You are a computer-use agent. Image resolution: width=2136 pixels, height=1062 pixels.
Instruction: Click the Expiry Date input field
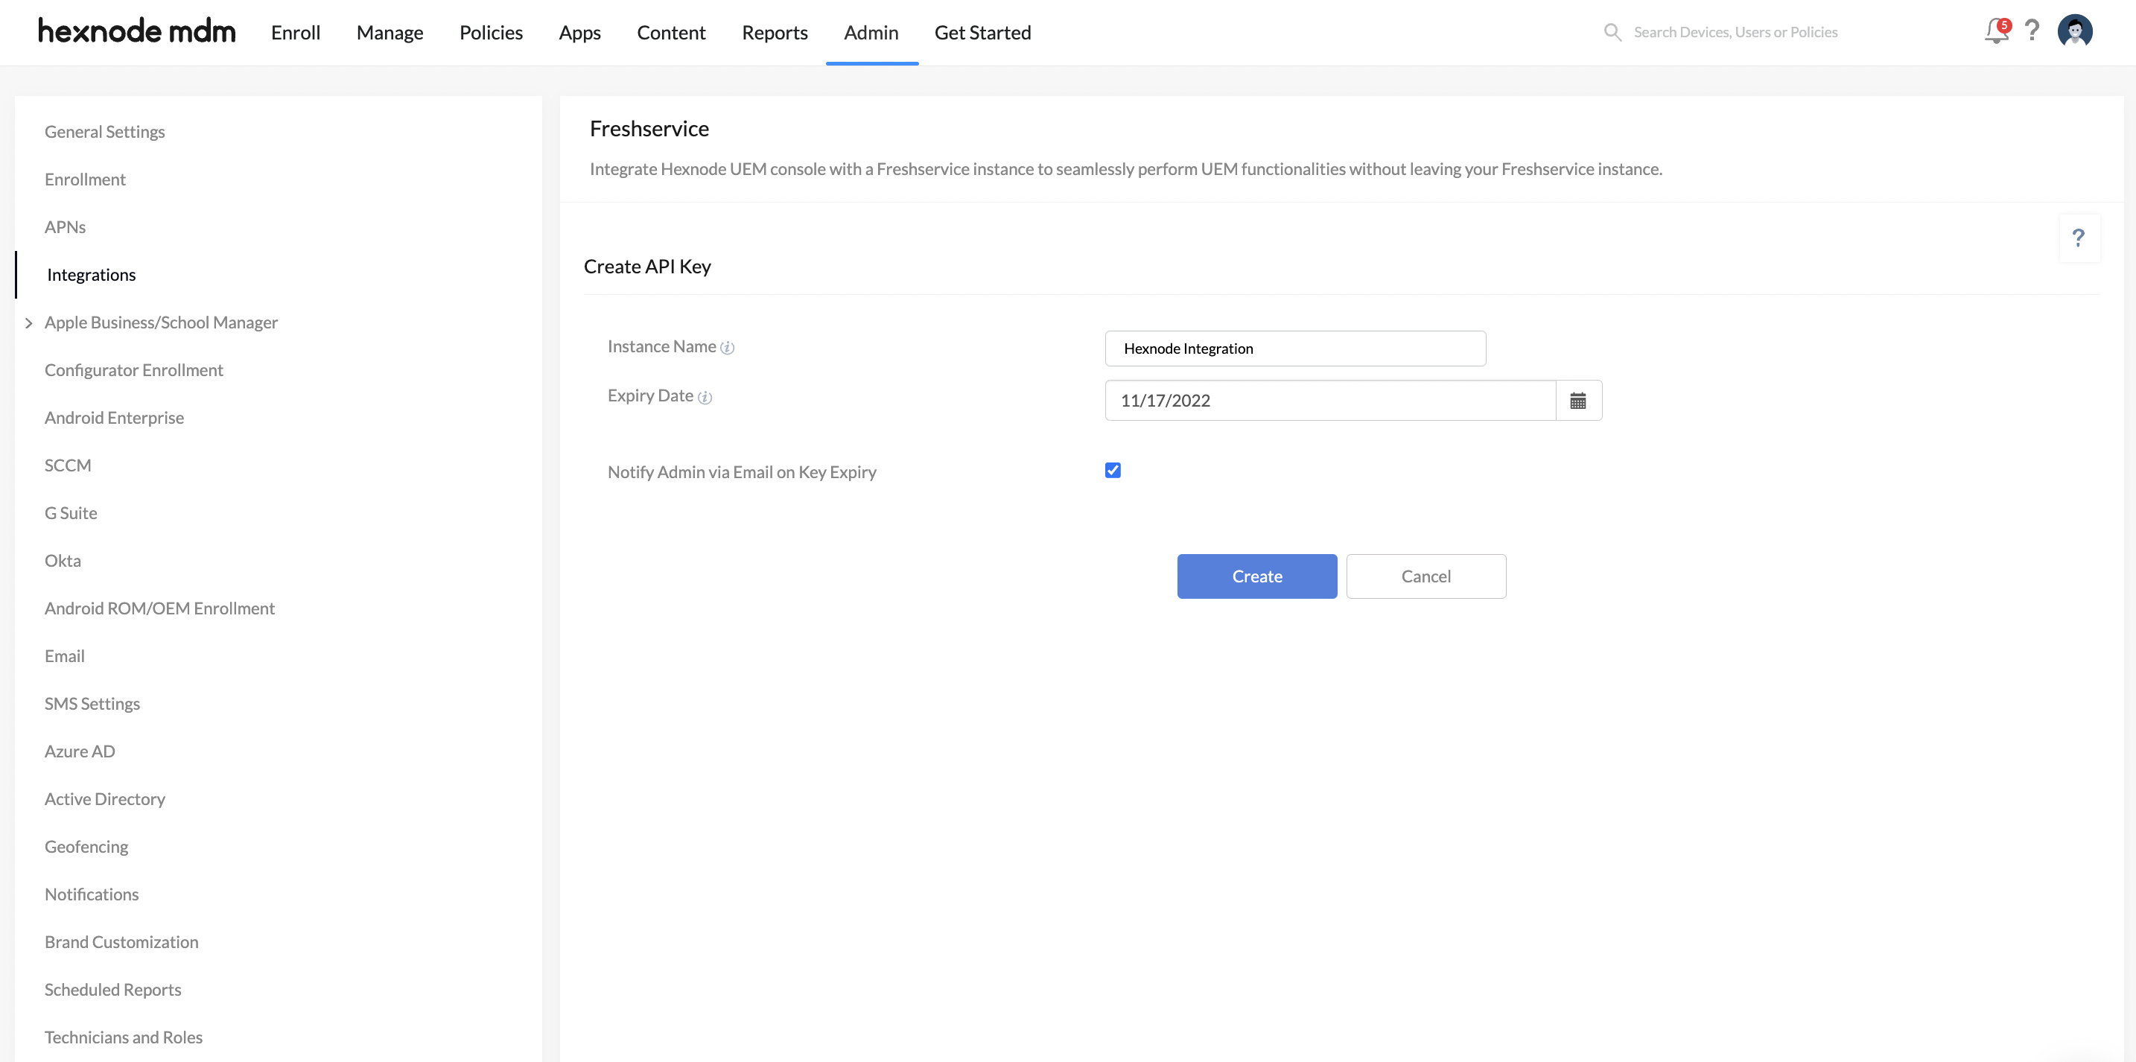(1330, 401)
